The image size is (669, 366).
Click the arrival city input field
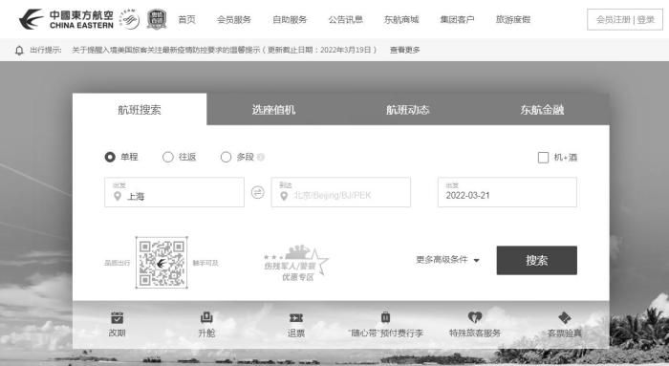[x=341, y=192]
